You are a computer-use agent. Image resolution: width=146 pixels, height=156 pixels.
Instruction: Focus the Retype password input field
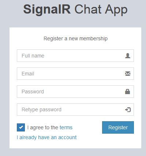tap(75, 109)
